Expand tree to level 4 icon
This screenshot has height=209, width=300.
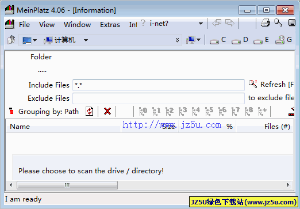click(x=196, y=111)
